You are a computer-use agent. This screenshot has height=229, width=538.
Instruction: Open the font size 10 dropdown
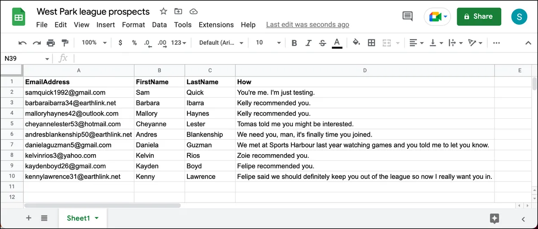tap(268, 43)
